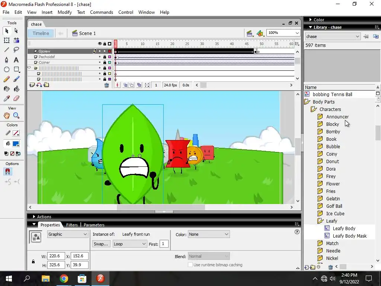
Task: Click Scene 1 in edit bar
Action: [84, 33]
